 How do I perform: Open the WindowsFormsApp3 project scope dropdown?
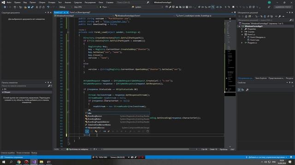(x=84, y=16)
